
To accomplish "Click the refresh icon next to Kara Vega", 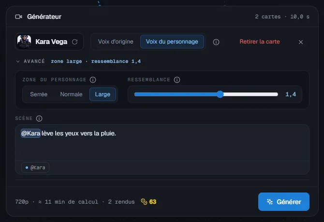I will [75, 42].
